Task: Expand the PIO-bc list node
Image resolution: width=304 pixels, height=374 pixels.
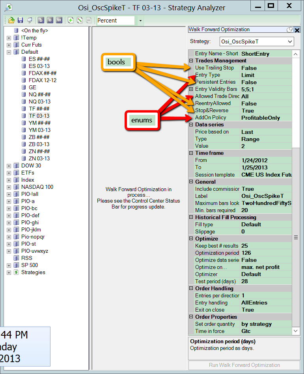Action: tap(9, 209)
